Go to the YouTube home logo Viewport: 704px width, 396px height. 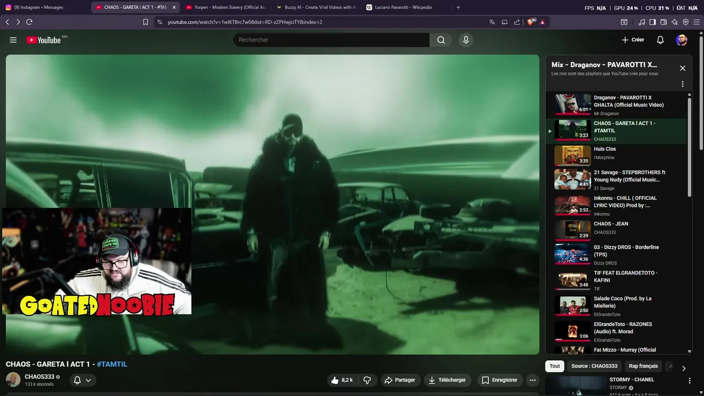(x=43, y=40)
